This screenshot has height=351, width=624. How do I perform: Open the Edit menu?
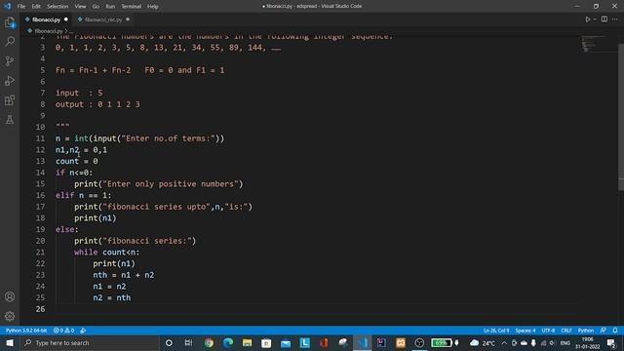coord(36,7)
